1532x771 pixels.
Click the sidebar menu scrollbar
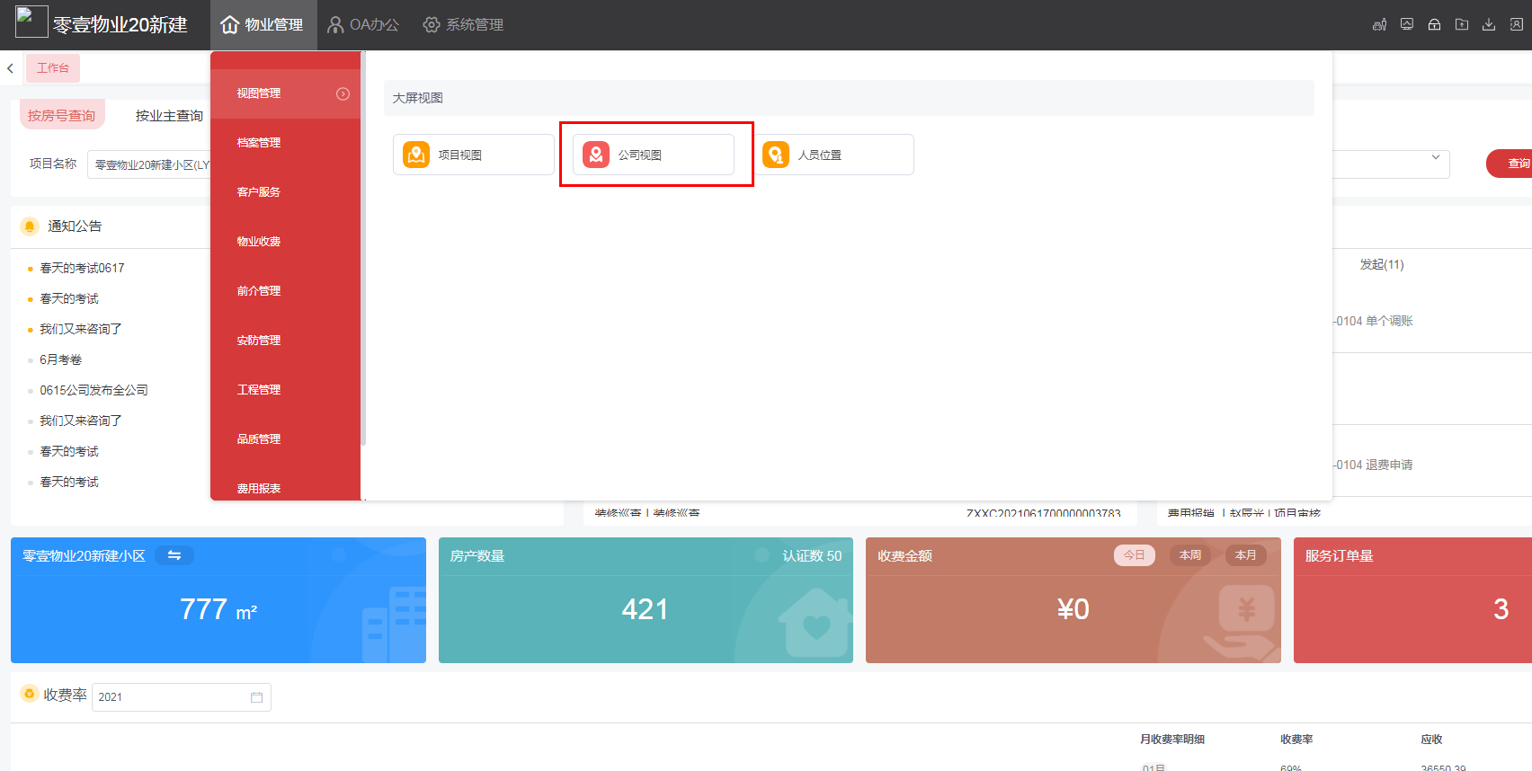click(x=363, y=248)
